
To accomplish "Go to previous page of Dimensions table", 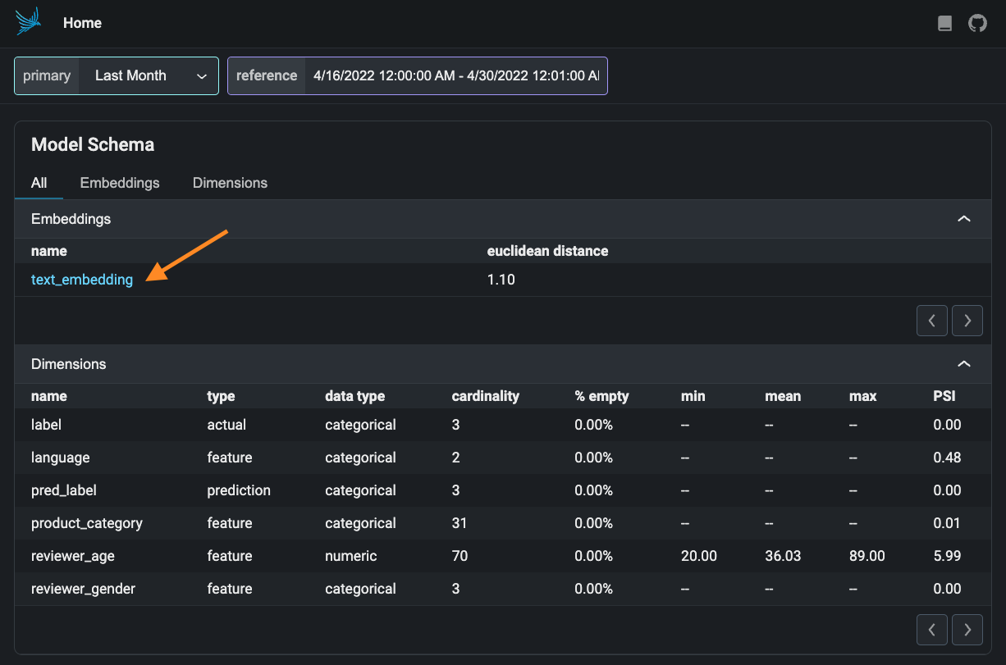I will (931, 629).
